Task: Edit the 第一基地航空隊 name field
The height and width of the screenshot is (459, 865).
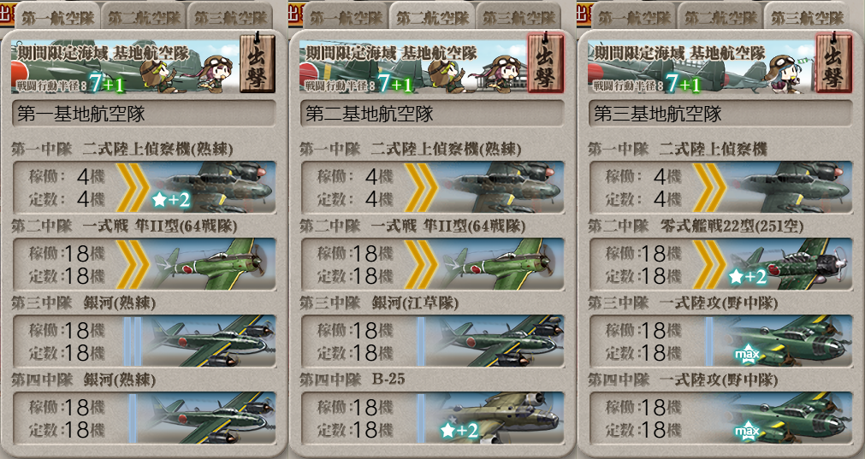Action: (144, 114)
